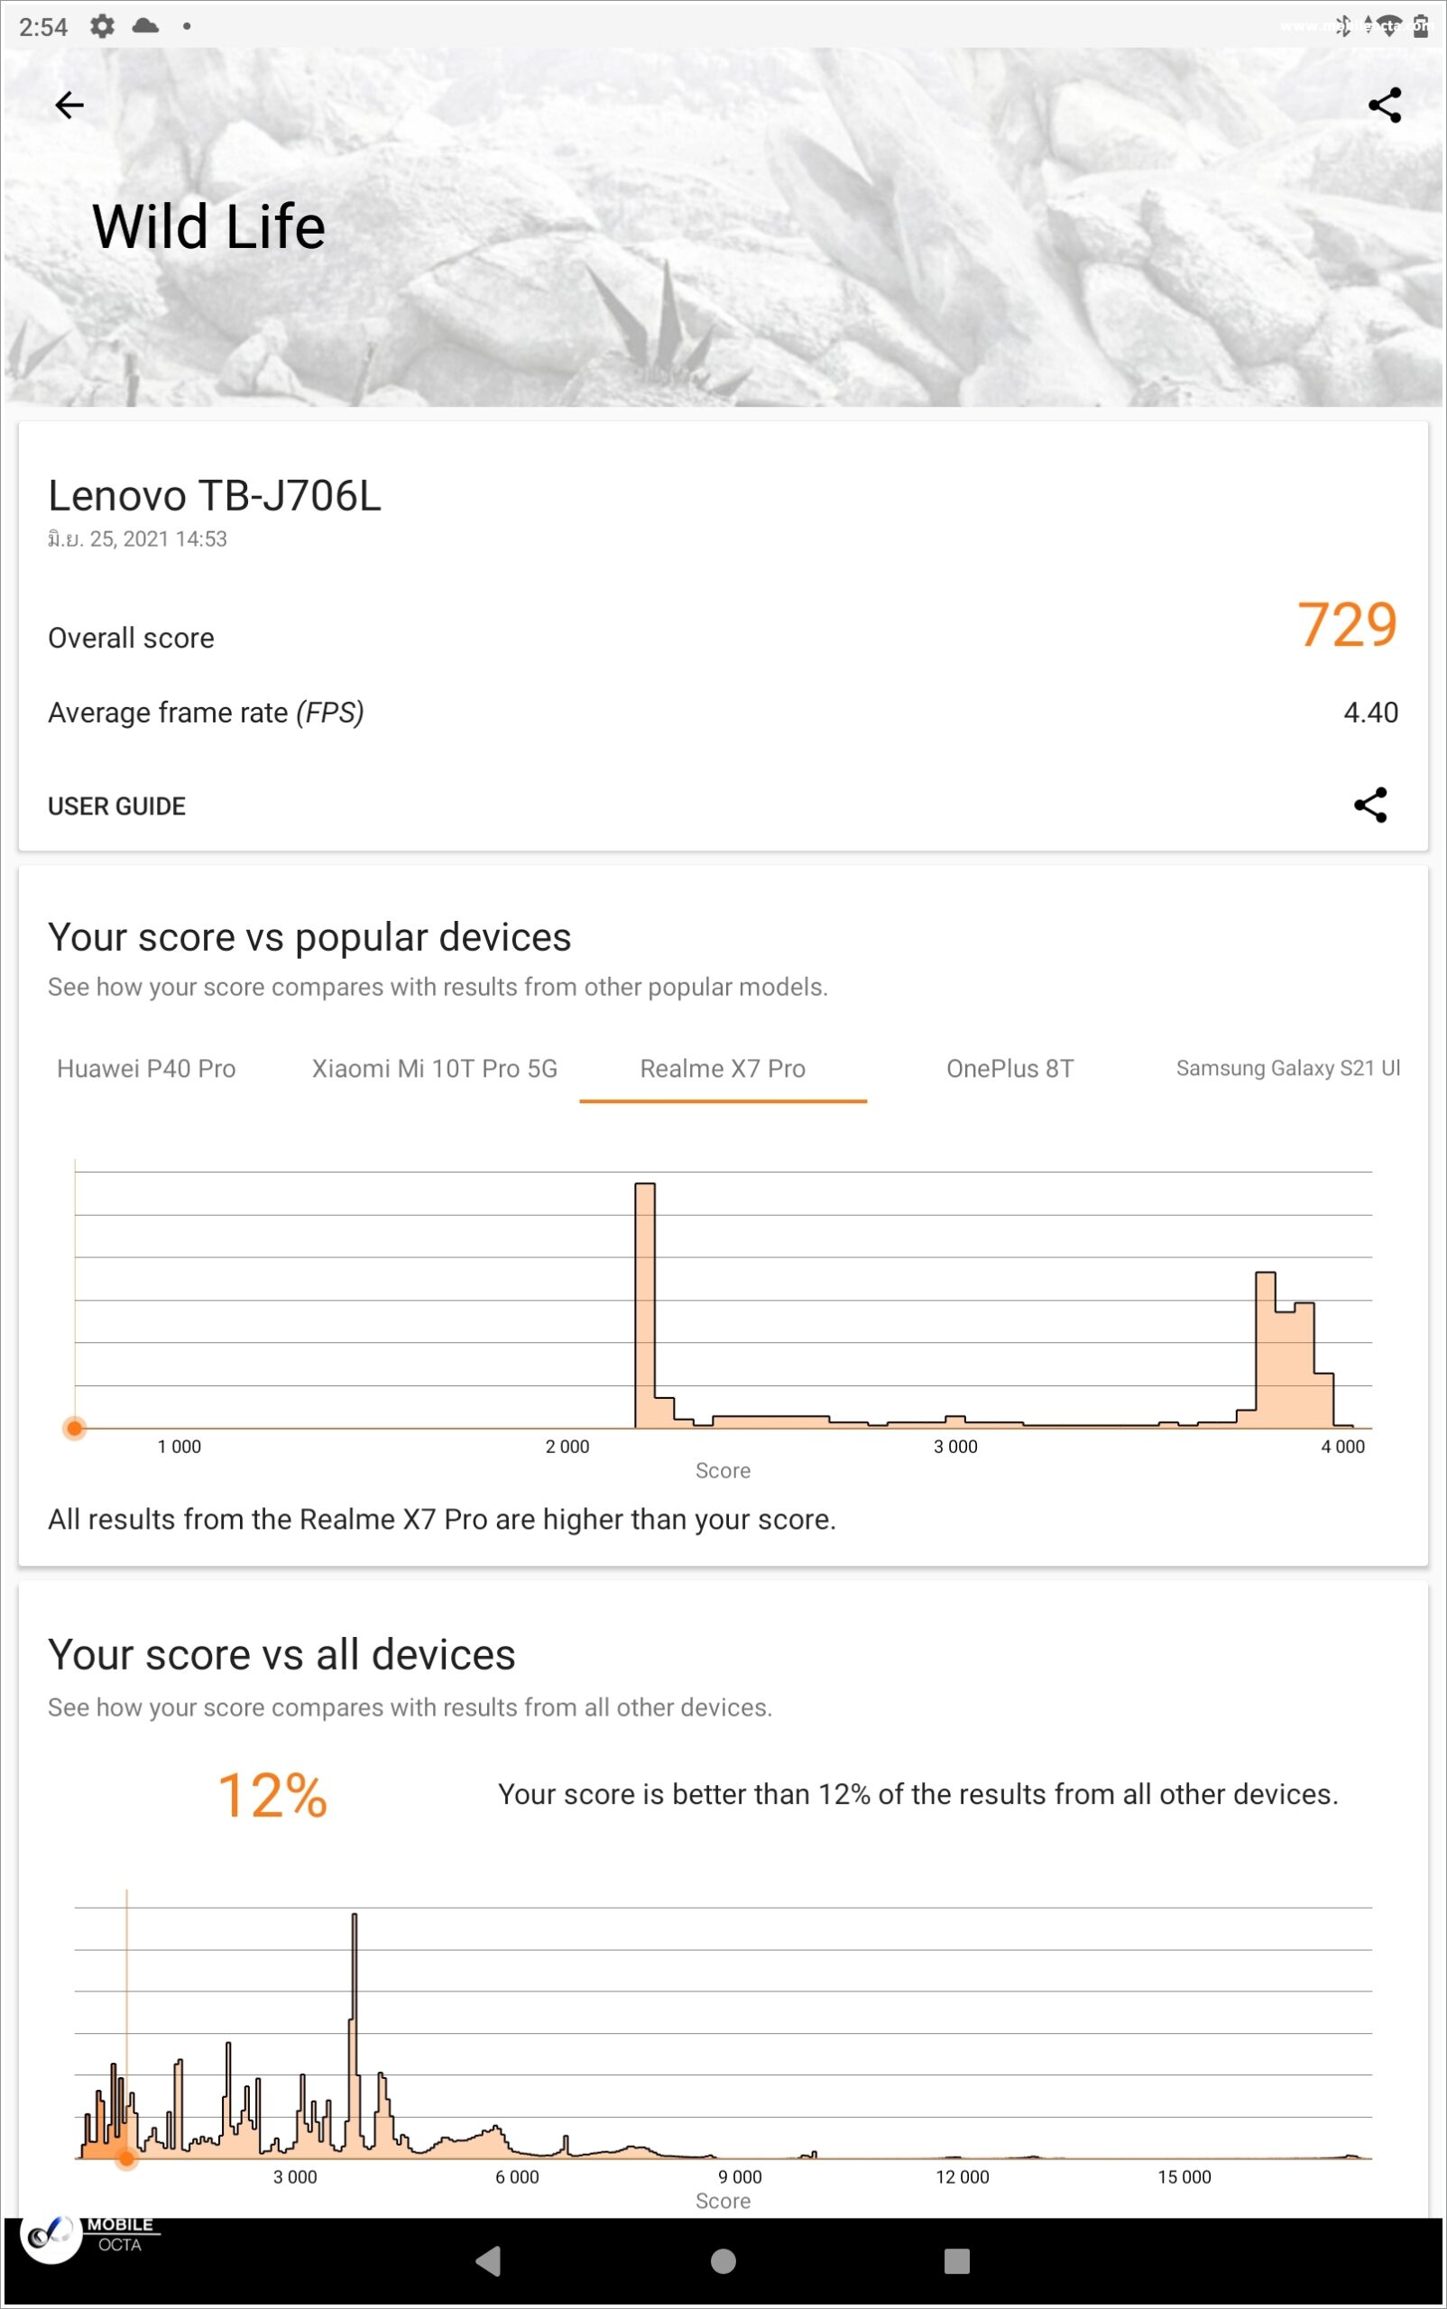Open the USER GUIDE link
Viewport: 1447px width, 2309px height.
116,805
